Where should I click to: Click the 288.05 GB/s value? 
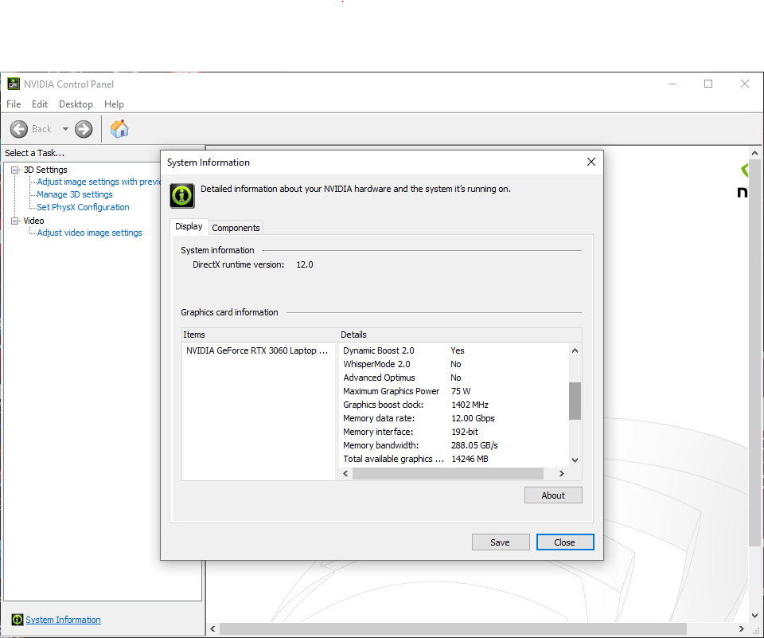point(474,445)
